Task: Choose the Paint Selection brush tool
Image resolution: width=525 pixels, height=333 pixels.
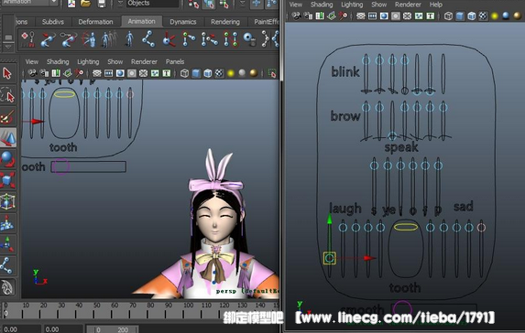Action: coord(7,117)
